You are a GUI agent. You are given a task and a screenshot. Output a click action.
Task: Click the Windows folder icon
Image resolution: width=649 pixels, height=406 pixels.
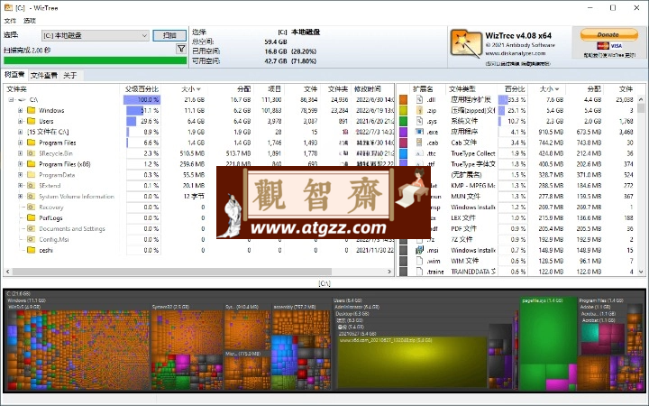click(31, 110)
